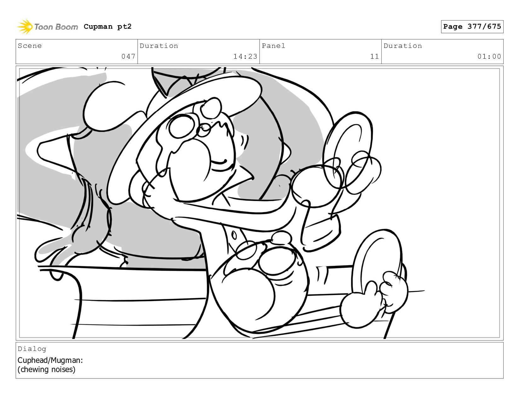Click the 'Dialog' section label
Viewport: 520px width, 402px height.
click(32, 349)
